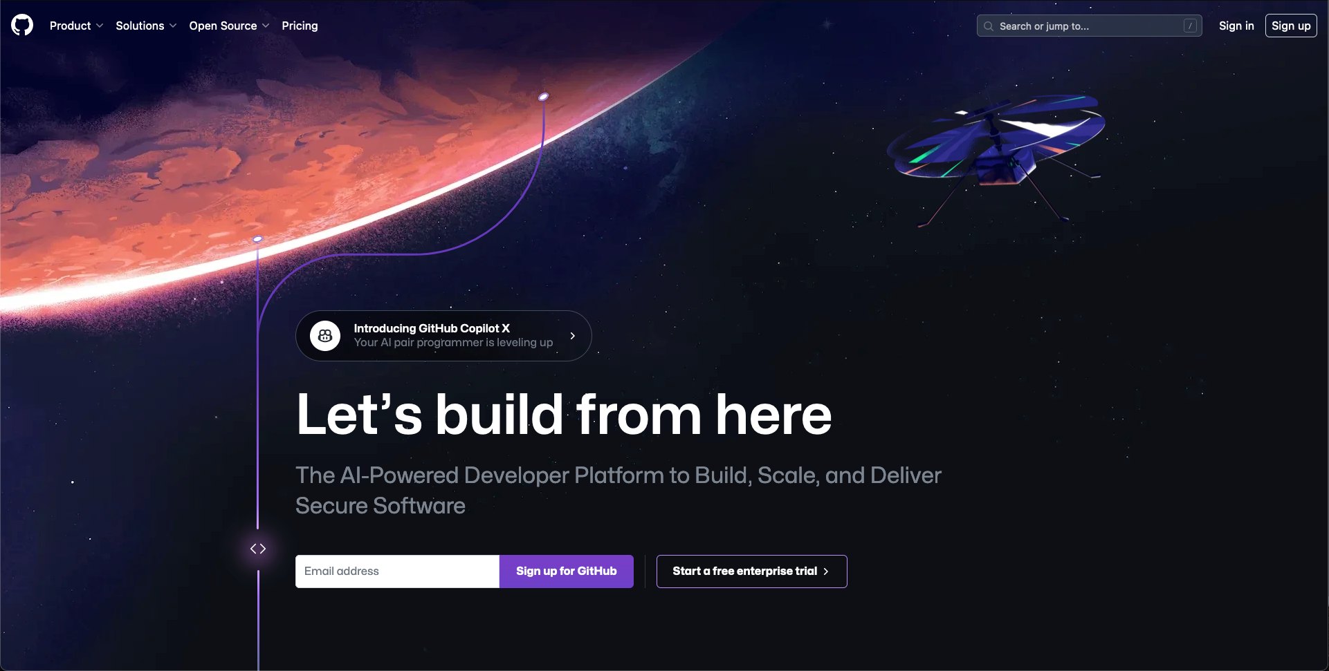Start a free enterprise trial
The height and width of the screenshot is (671, 1329).
752,571
